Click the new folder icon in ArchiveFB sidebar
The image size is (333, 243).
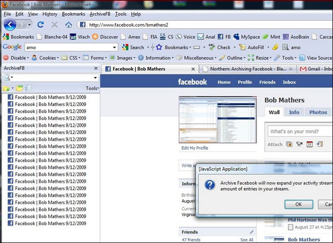click(x=6, y=89)
